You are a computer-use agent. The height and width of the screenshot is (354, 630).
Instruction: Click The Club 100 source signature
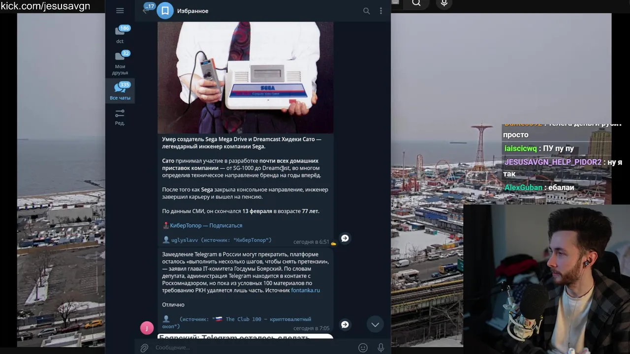click(x=237, y=323)
